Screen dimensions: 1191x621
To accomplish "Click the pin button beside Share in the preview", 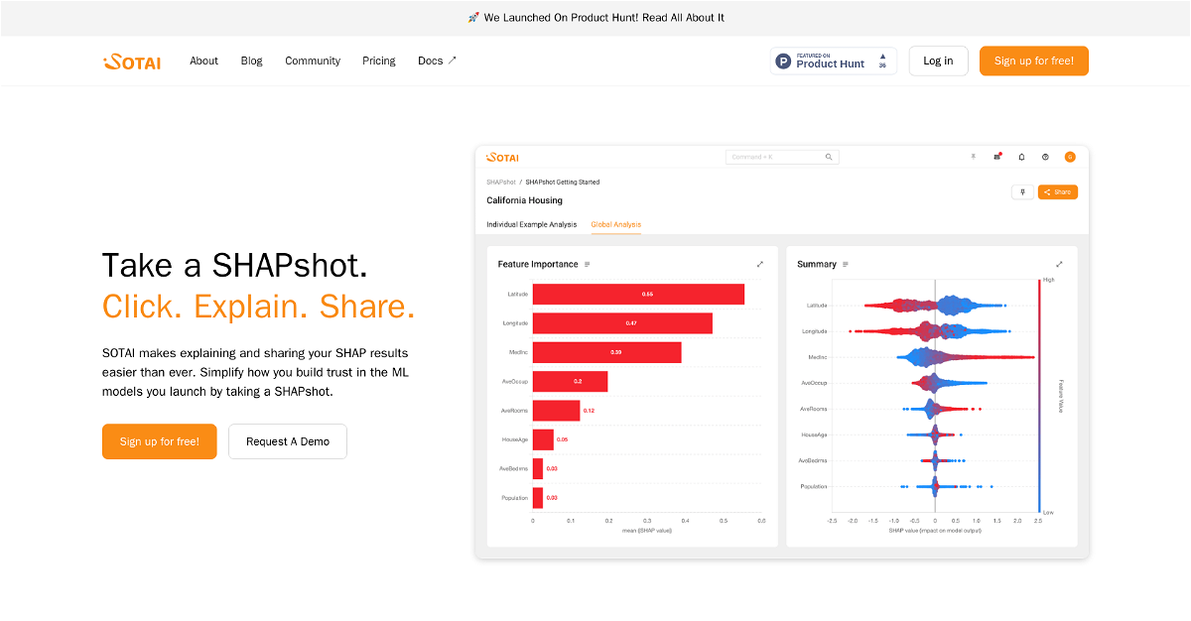I will click(x=1022, y=192).
